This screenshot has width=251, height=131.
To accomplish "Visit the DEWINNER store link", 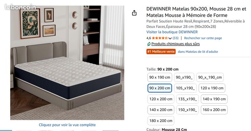I will pyautogui.click(x=172, y=32).
